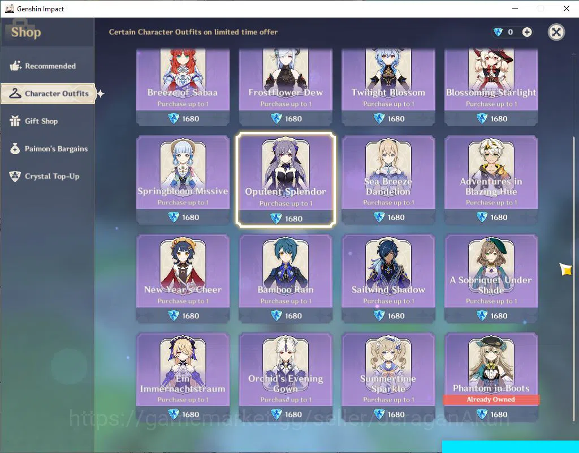The width and height of the screenshot is (579, 453).
Task: Click the crystal price icon under Opulent Splendor
Action: point(276,219)
